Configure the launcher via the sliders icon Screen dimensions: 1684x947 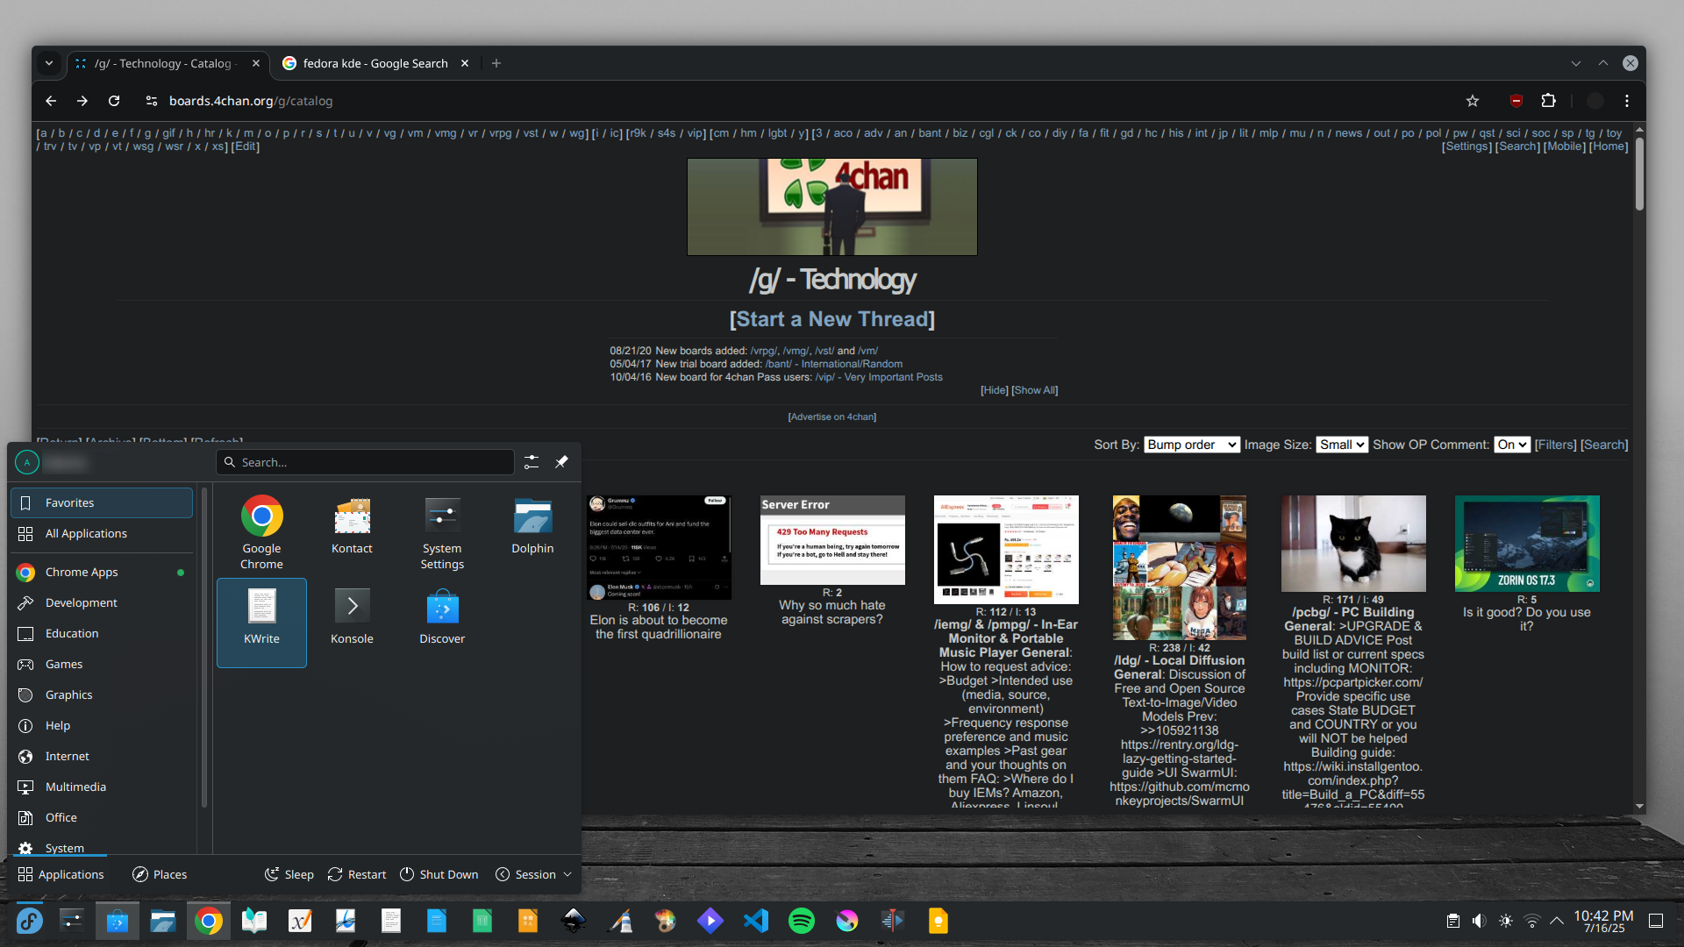click(x=532, y=462)
